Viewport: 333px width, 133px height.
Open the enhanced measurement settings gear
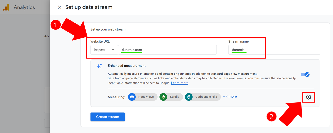click(x=309, y=97)
